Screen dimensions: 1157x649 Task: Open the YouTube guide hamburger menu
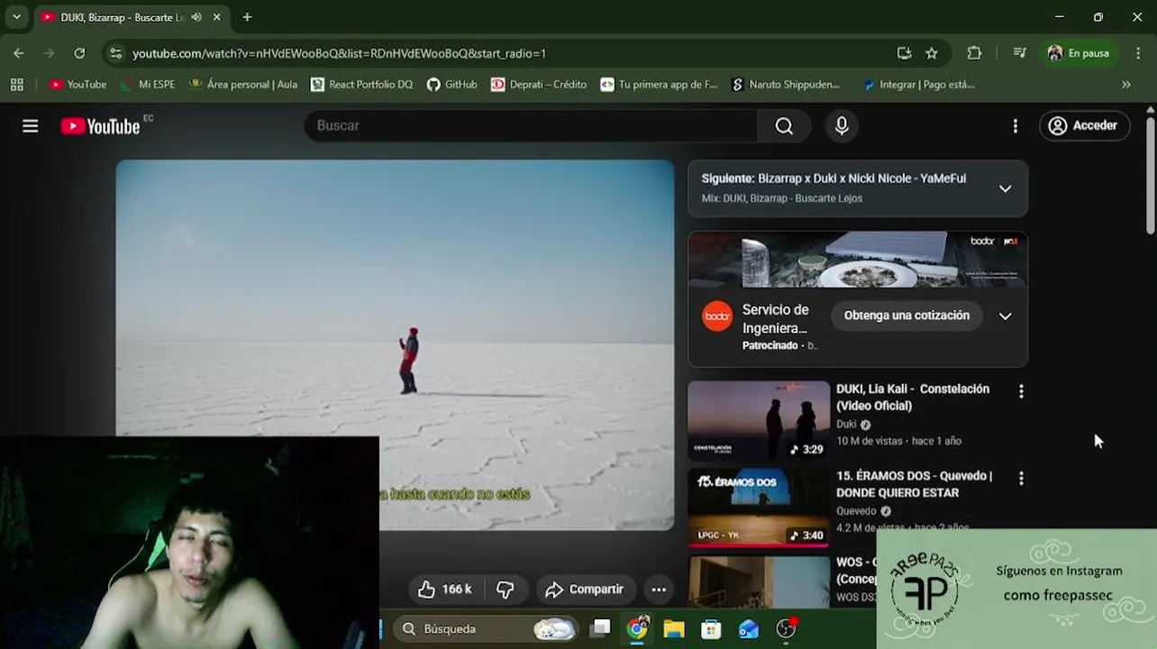click(31, 126)
